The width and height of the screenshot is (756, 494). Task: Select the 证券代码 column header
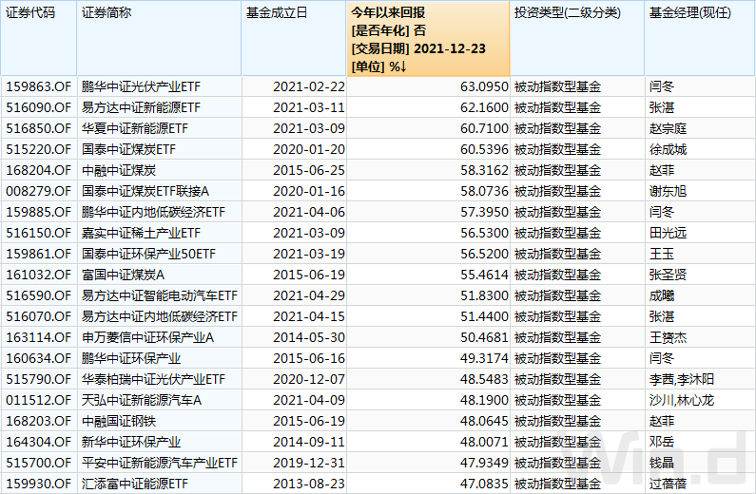39,39
